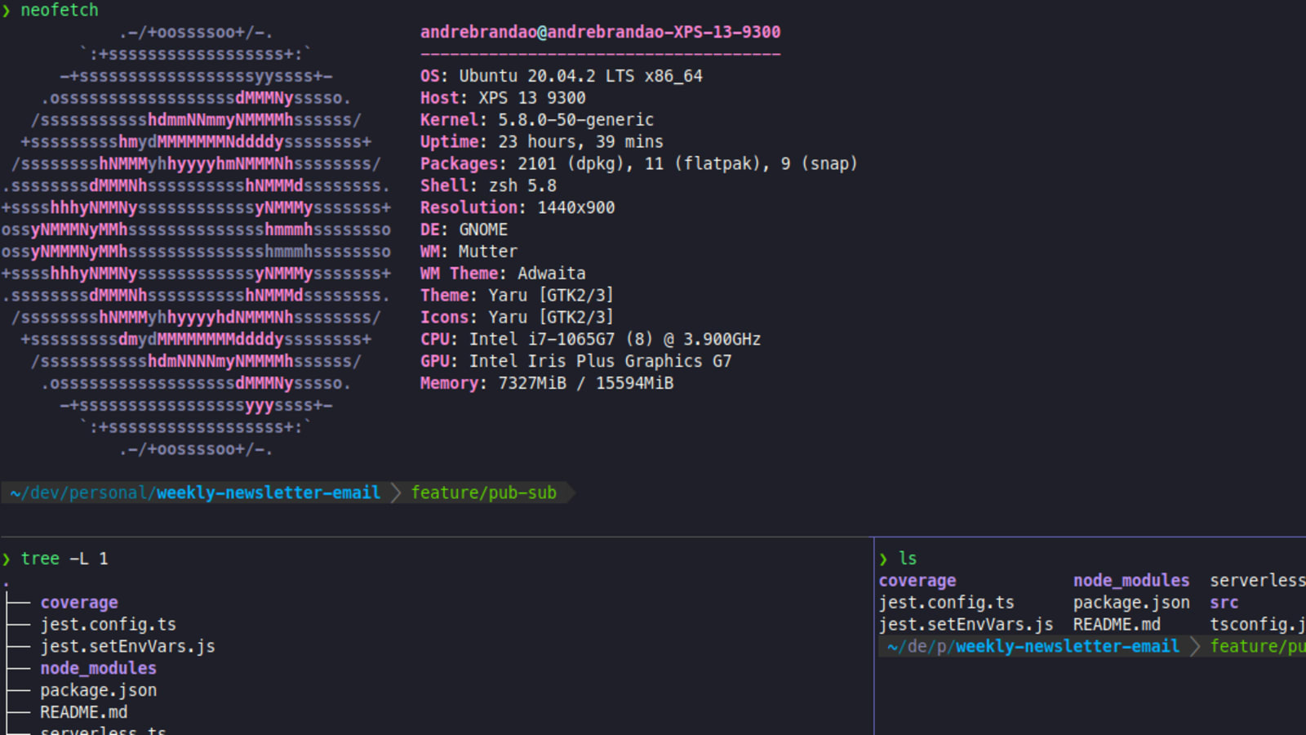Click 'src' in the ls output
The height and width of the screenshot is (735, 1306).
point(1224,603)
